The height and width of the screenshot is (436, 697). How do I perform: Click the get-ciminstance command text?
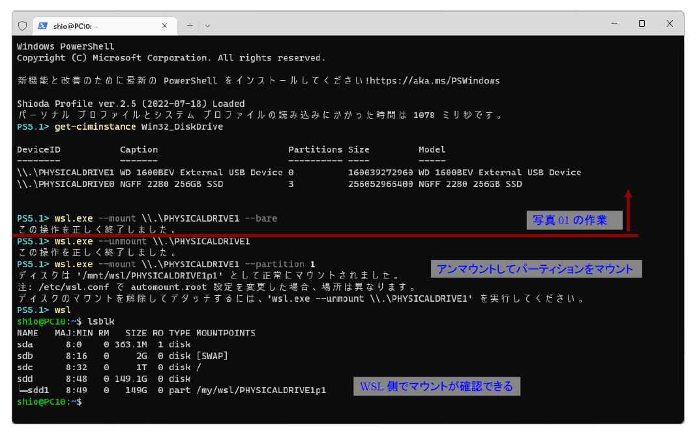tap(95, 126)
